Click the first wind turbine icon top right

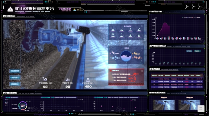tap(187, 7)
